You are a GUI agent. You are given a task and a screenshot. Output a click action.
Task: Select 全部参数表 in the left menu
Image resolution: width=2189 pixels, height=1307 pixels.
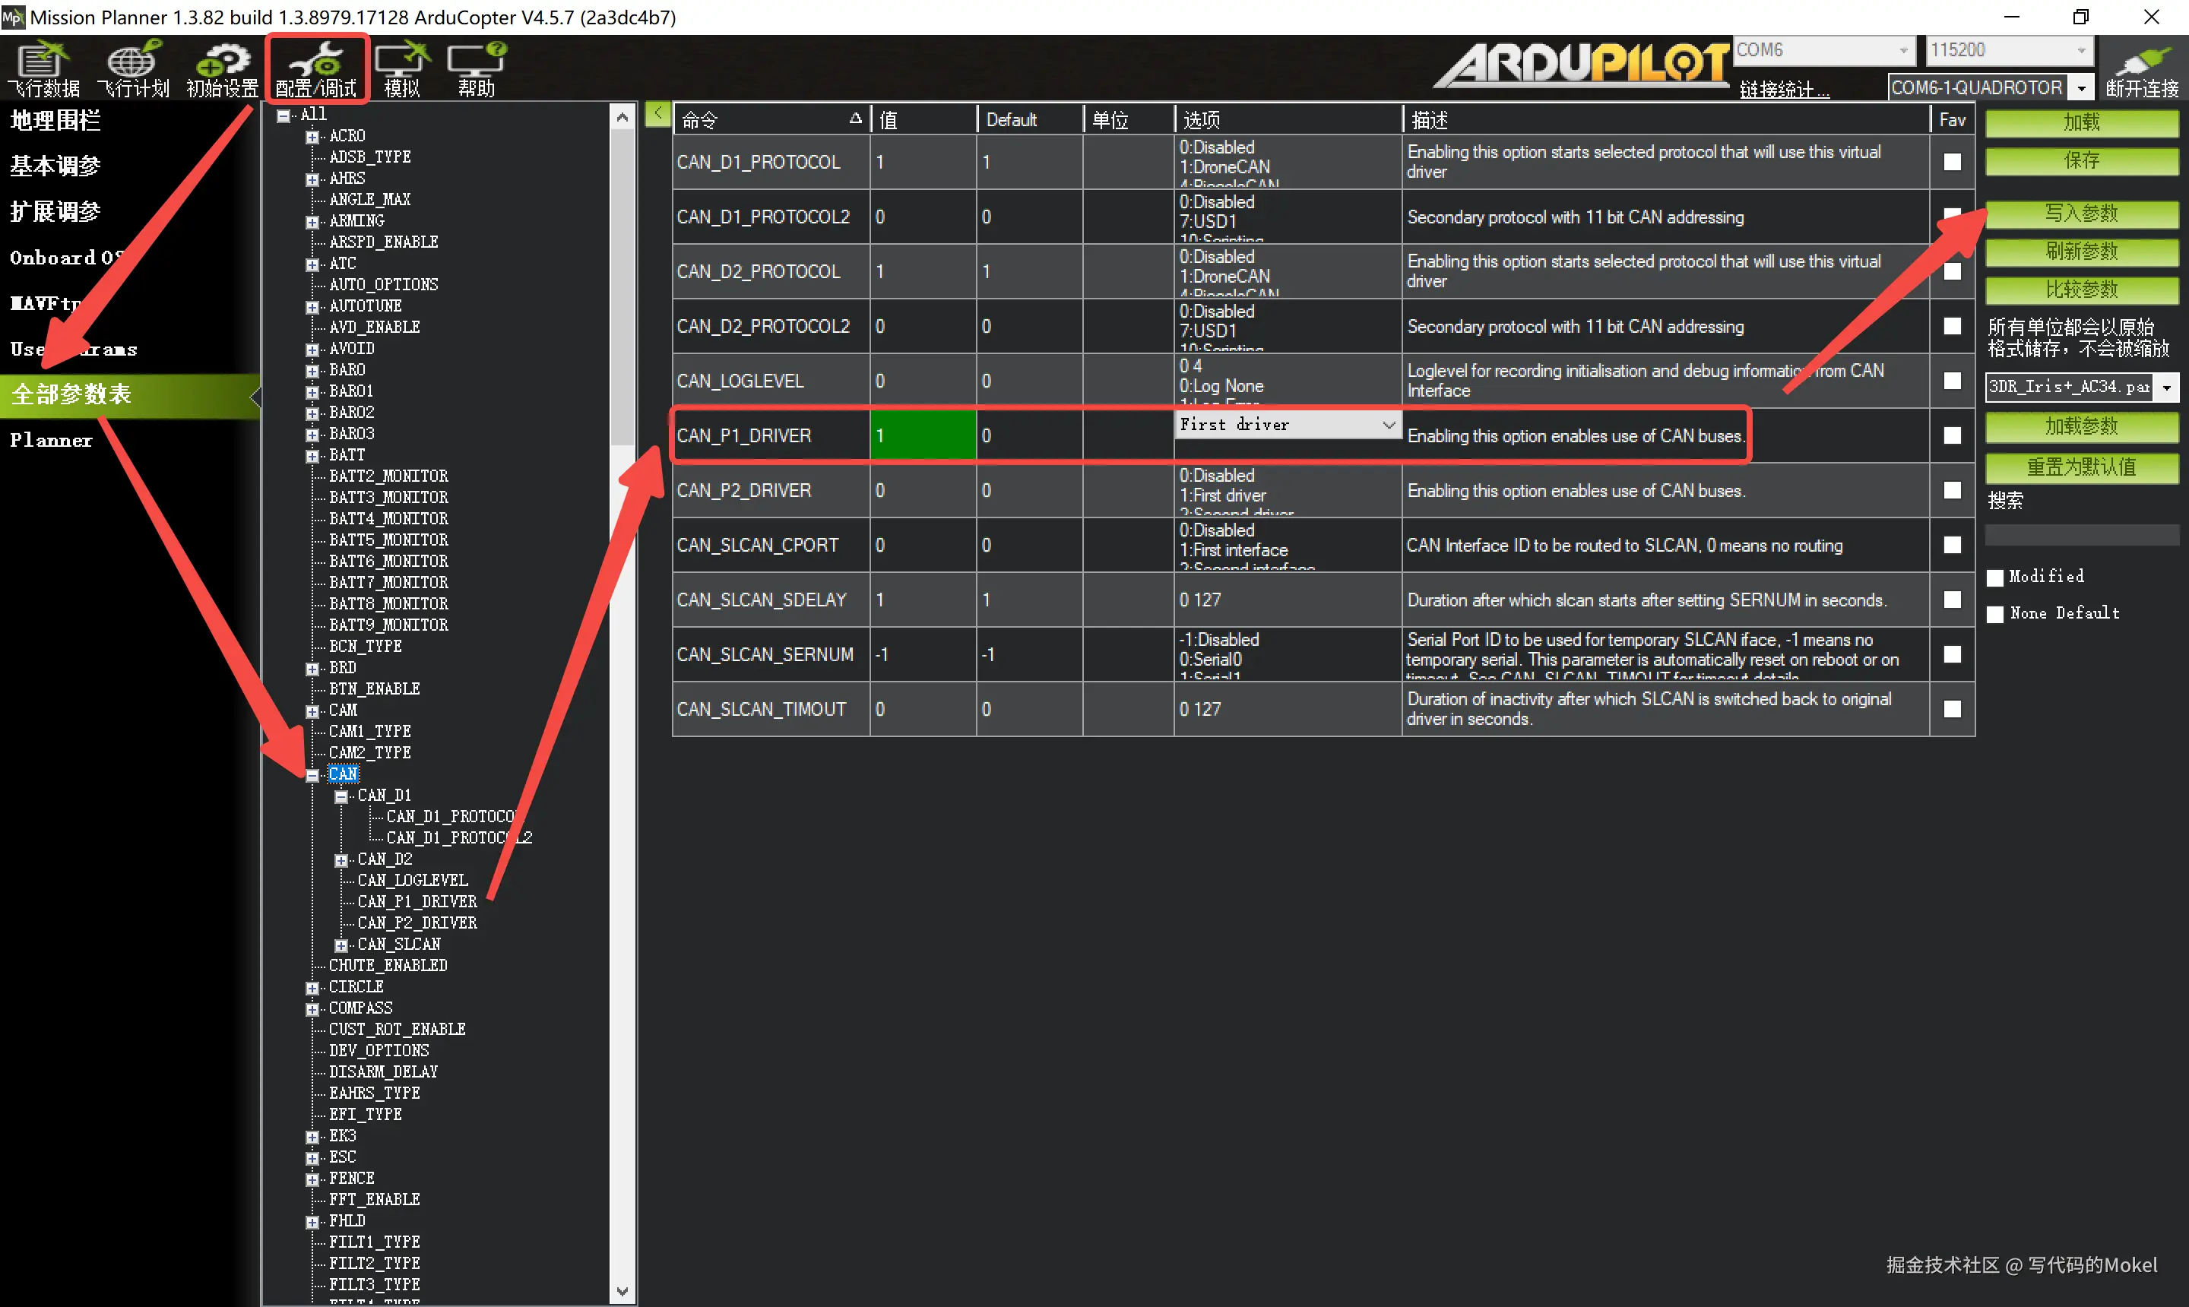71,394
